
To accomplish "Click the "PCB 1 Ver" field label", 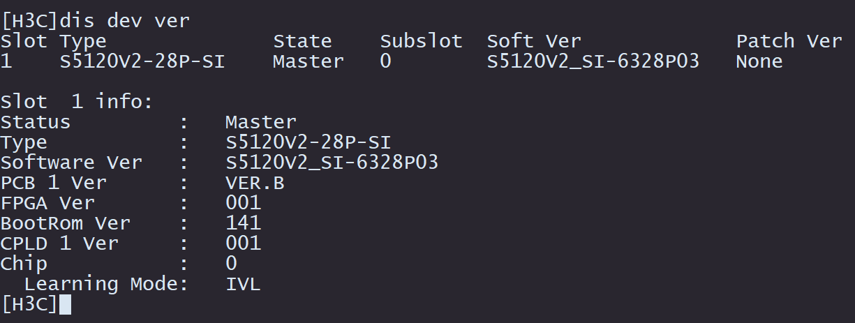I will coord(53,183).
